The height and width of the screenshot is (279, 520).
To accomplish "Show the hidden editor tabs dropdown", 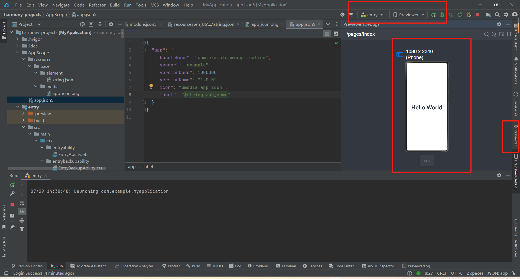I will (328, 24).
